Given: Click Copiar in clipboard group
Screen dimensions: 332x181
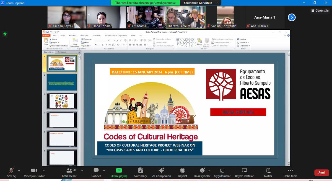Looking at the screenshot, I should click(54, 43).
